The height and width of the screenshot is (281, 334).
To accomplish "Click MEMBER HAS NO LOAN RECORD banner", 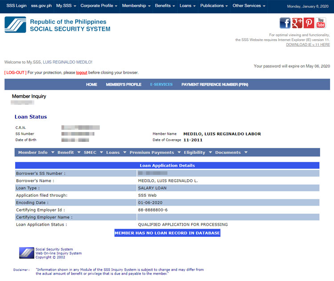I will pos(167,233).
